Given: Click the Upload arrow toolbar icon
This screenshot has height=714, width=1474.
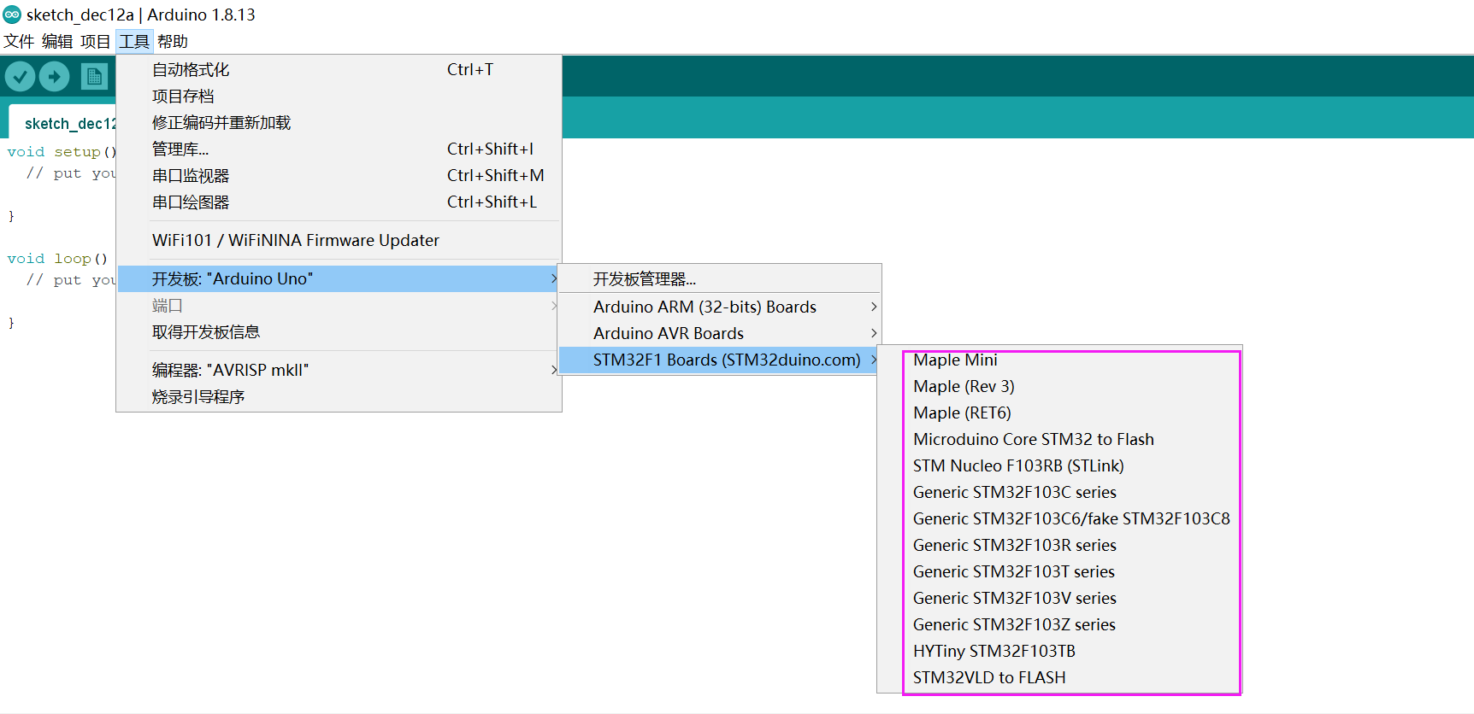Looking at the screenshot, I should tap(55, 77).
